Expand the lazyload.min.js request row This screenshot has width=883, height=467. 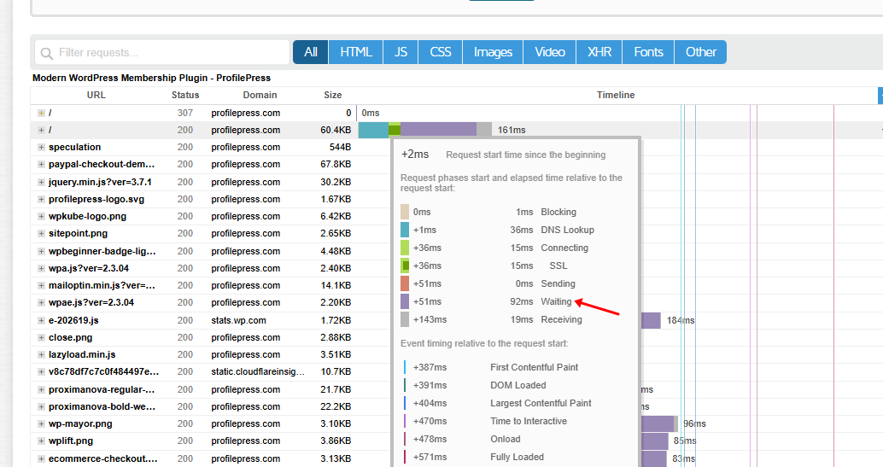[41, 354]
